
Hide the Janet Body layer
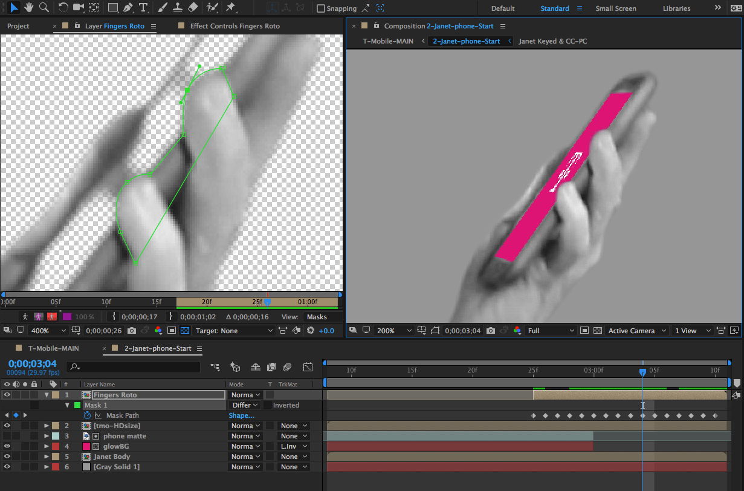tap(6, 457)
